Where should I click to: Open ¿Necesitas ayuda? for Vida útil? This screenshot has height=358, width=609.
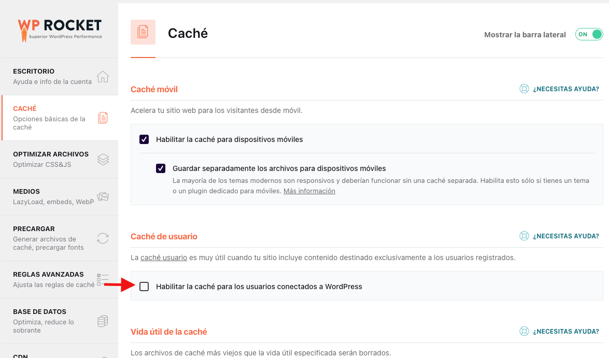[565, 331]
